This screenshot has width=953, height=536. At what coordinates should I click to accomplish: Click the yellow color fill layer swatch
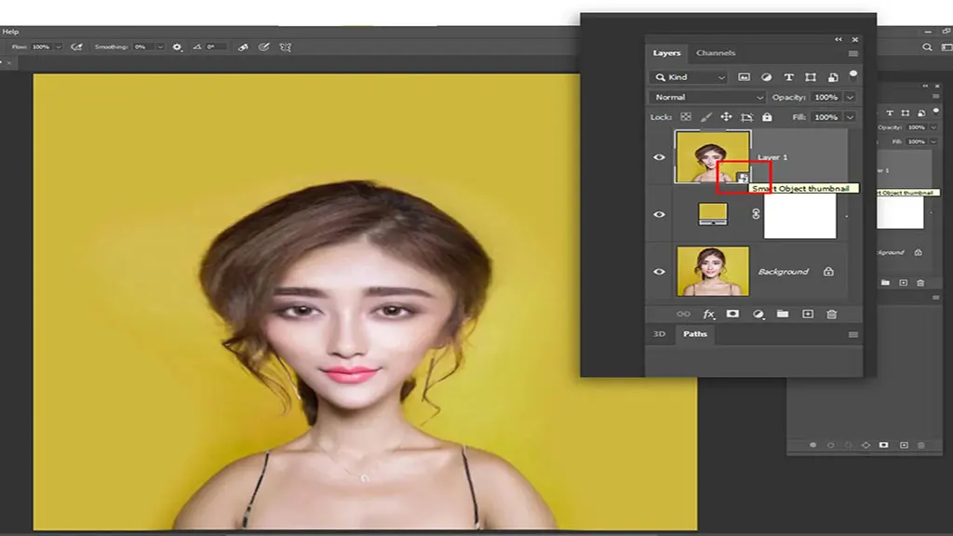pyautogui.click(x=713, y=214)
